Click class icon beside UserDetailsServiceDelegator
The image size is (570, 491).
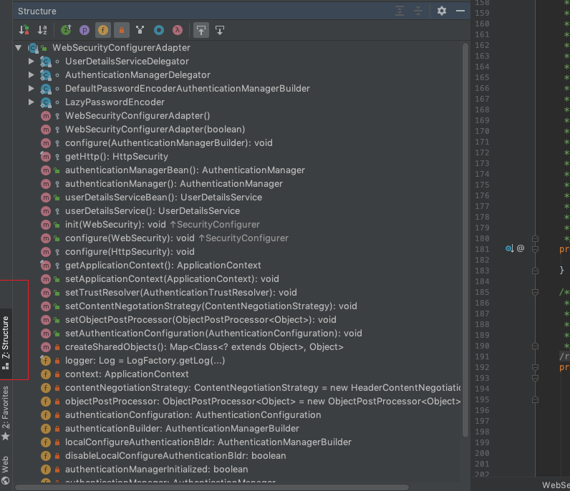(46, 62)
